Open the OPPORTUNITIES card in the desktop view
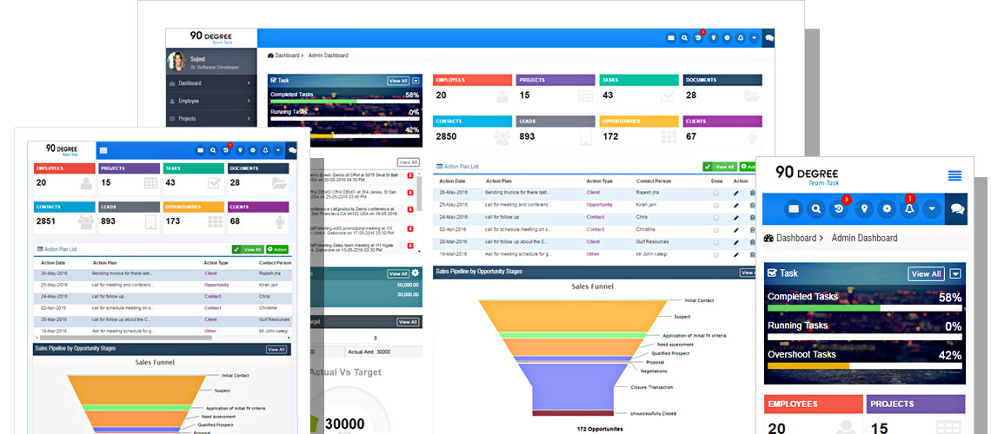The height and width of the screenshot is (434, 991). point(638,131)
